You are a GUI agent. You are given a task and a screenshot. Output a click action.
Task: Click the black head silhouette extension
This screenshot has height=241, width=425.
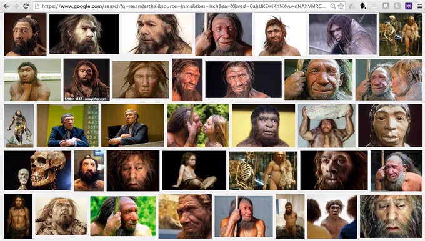363,6
